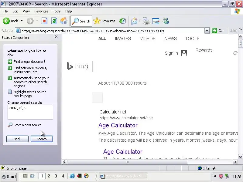Viewport: 243px width, 182px height.
Task: Open Bing Rewards link
Action: pos(204,50)
